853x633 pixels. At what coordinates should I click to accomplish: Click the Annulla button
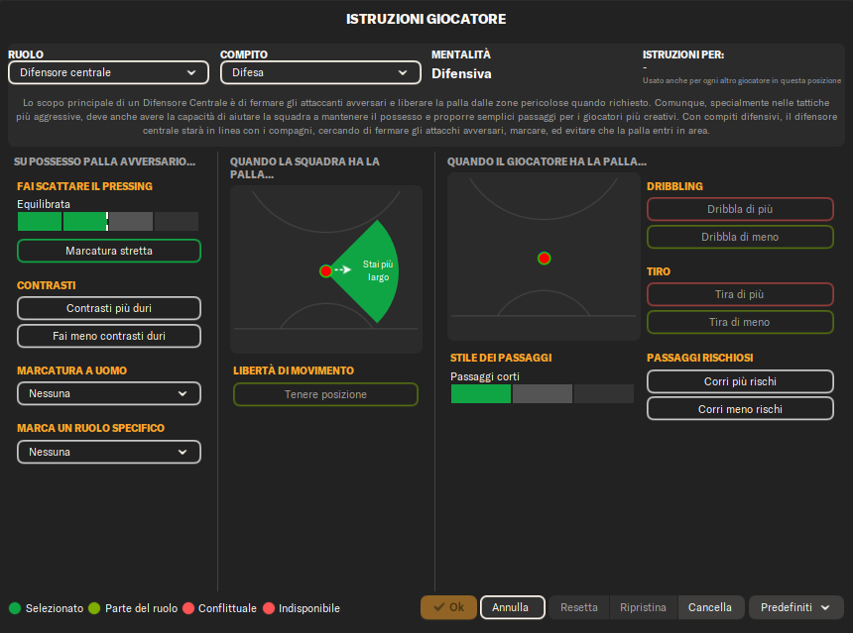511,607
